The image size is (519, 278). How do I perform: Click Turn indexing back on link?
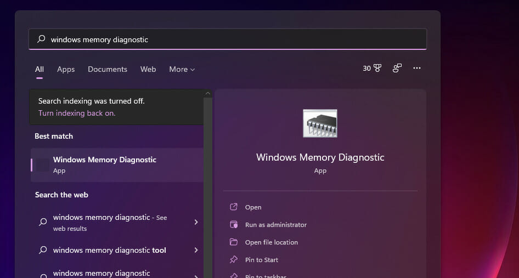pyautogui.click(x=77, y=113)
